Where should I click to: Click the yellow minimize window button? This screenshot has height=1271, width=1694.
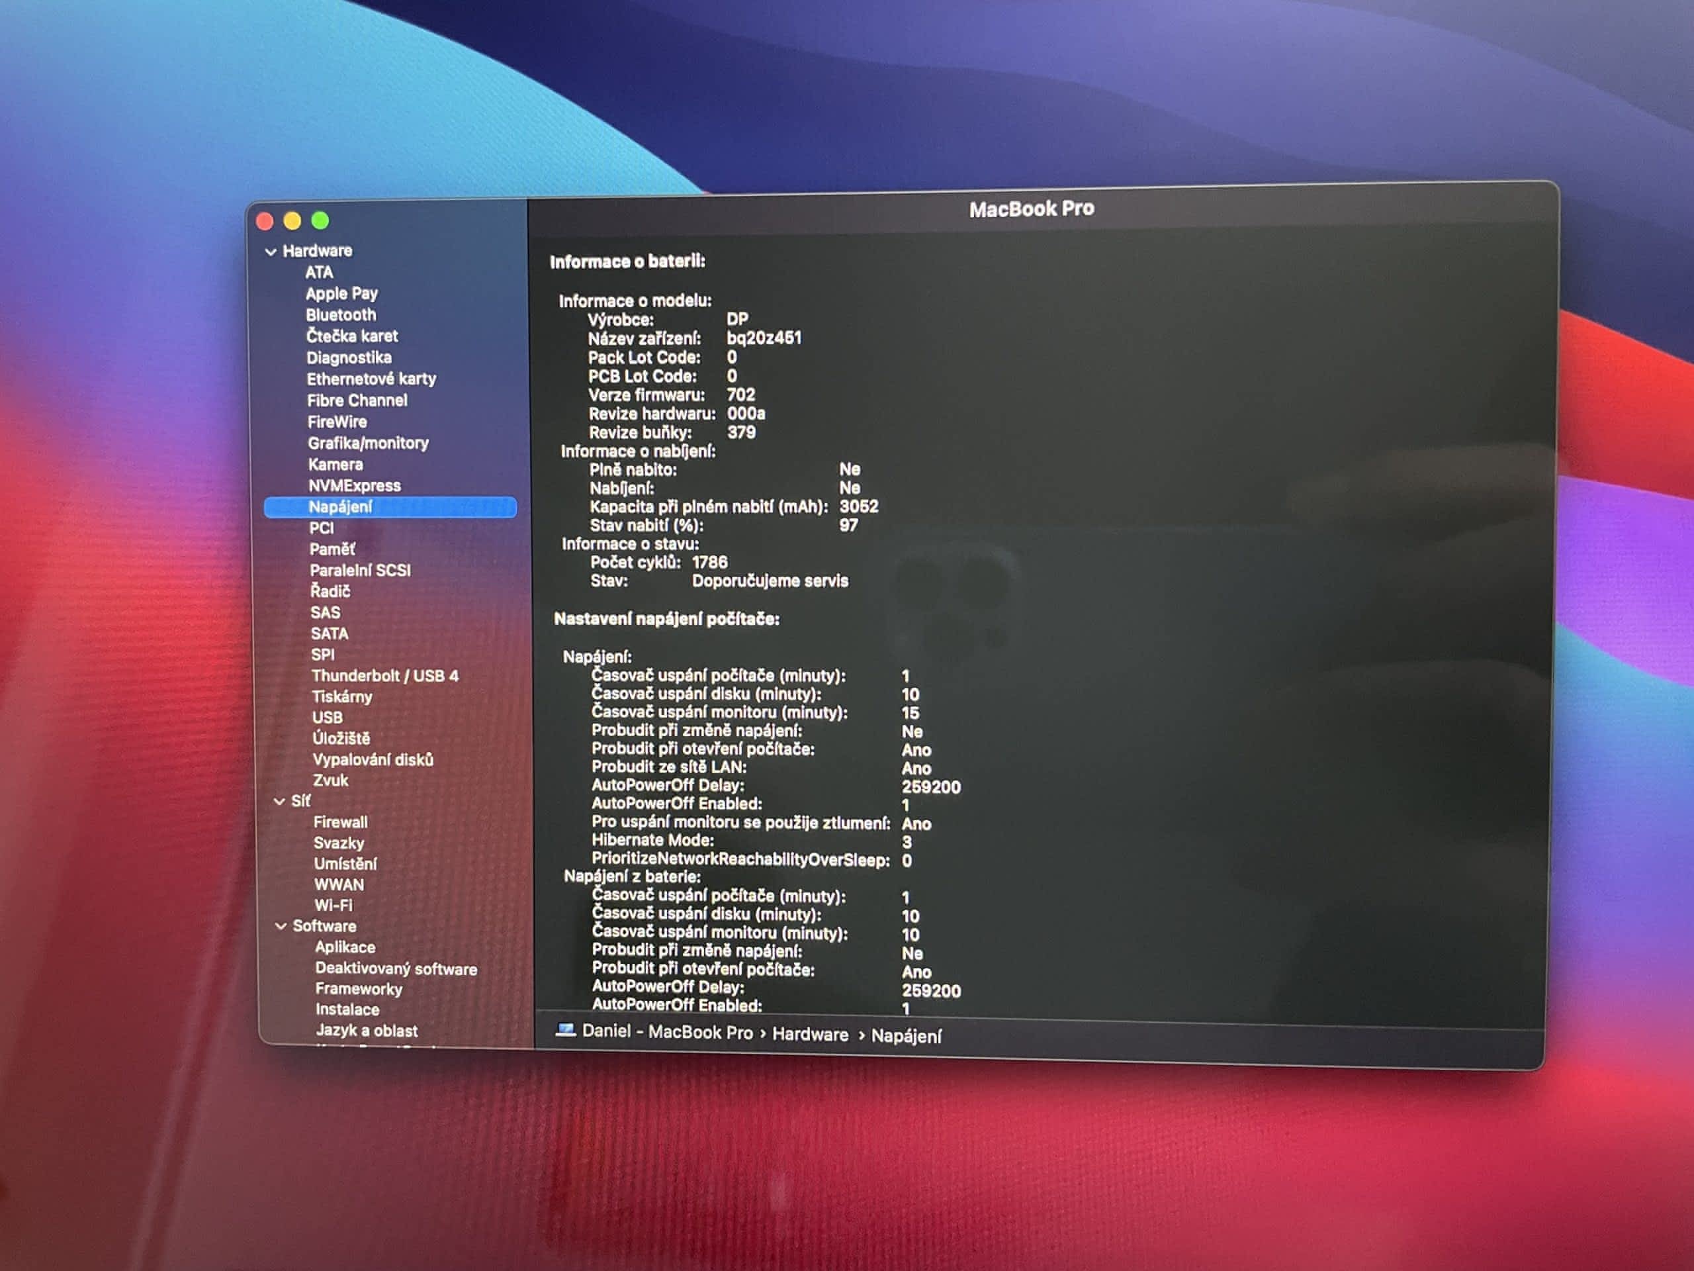[x=292, y=221]
